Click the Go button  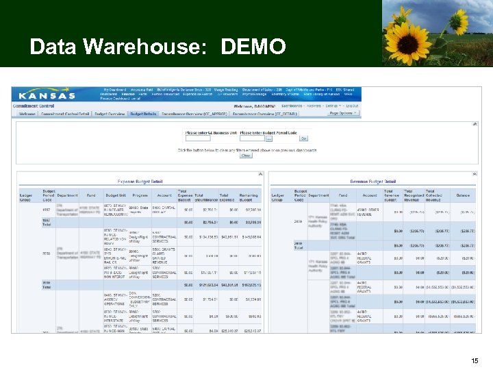304,138
